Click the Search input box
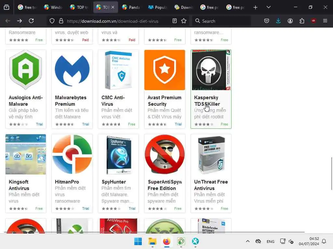The width and height of the screenshot is (333, 249). 222,21
